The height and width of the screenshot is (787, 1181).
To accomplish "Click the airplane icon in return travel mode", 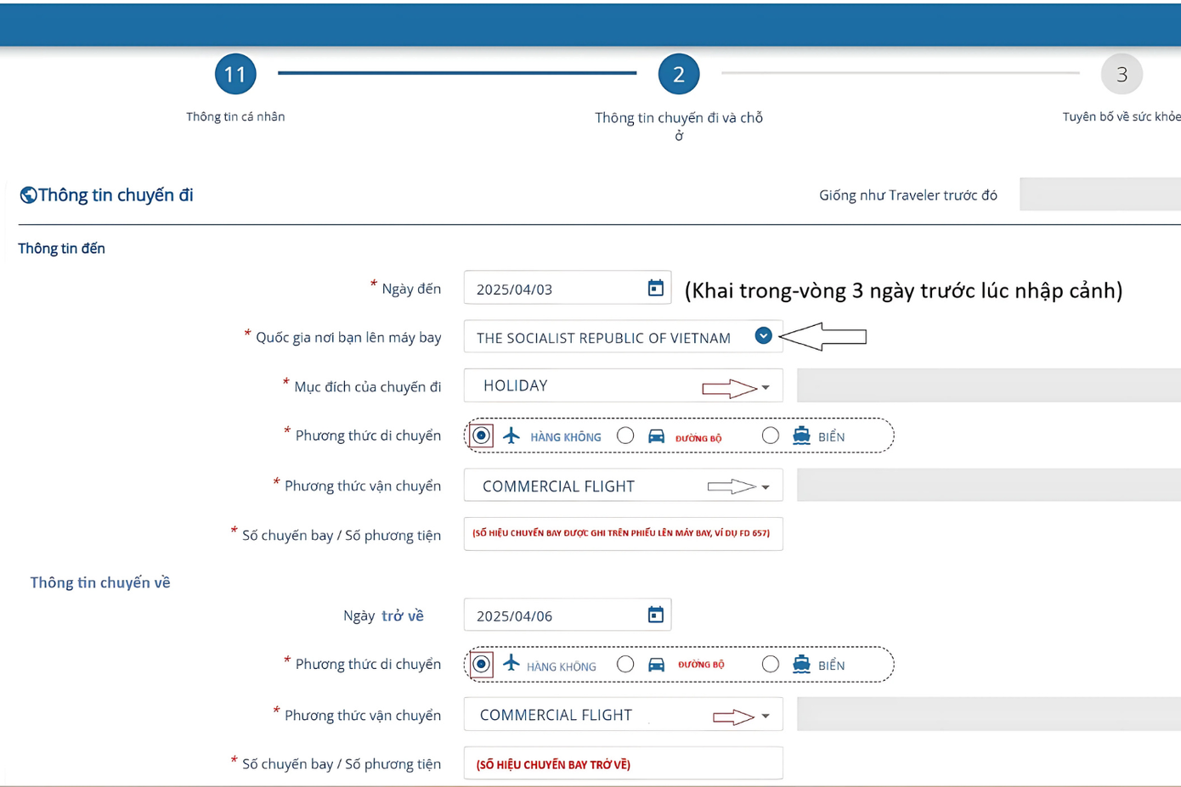I will coord(511,664).
